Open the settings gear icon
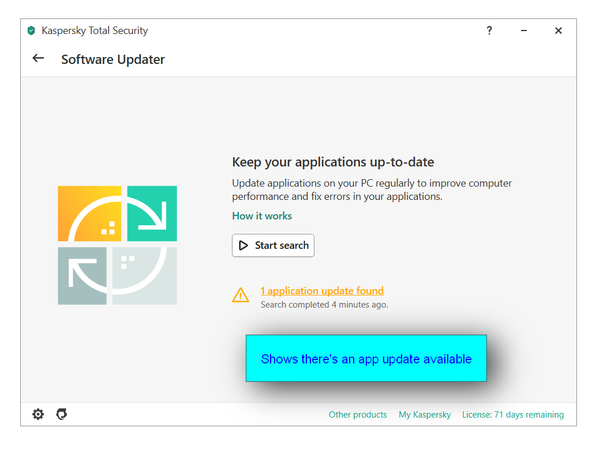This screenshot has height=451, width=596. pyautogui.click(x=38, y=414)
